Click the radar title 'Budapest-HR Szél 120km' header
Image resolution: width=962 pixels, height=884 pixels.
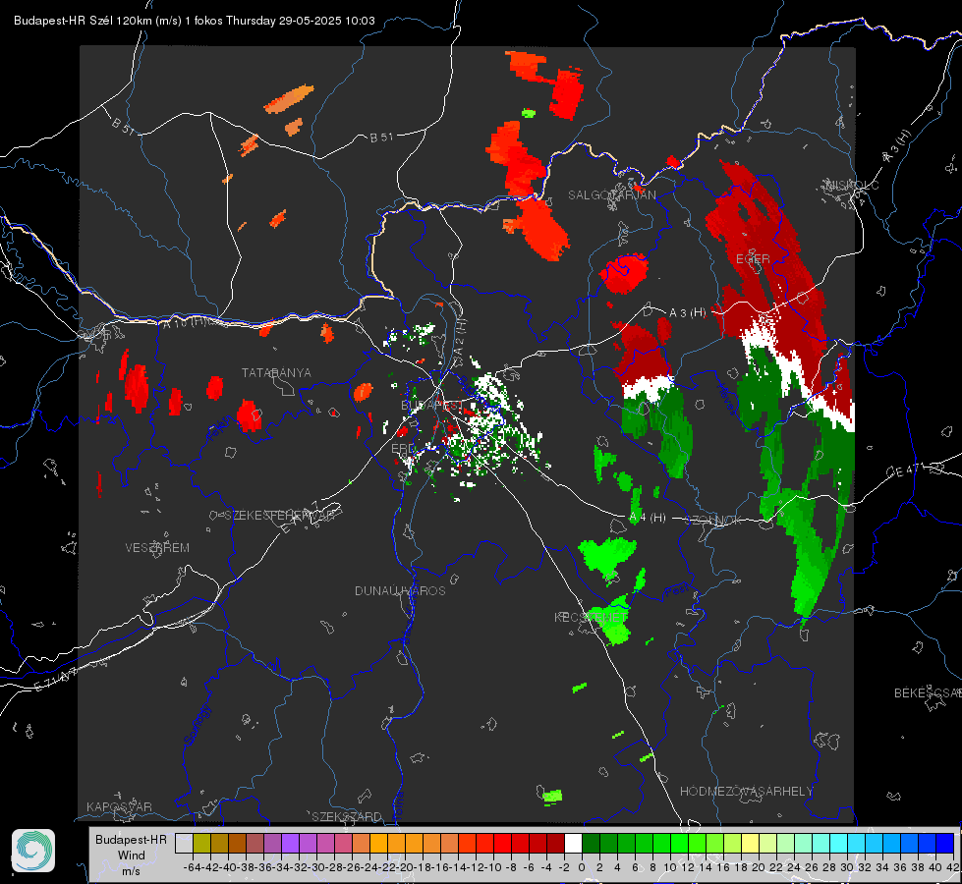pos(194,21)
